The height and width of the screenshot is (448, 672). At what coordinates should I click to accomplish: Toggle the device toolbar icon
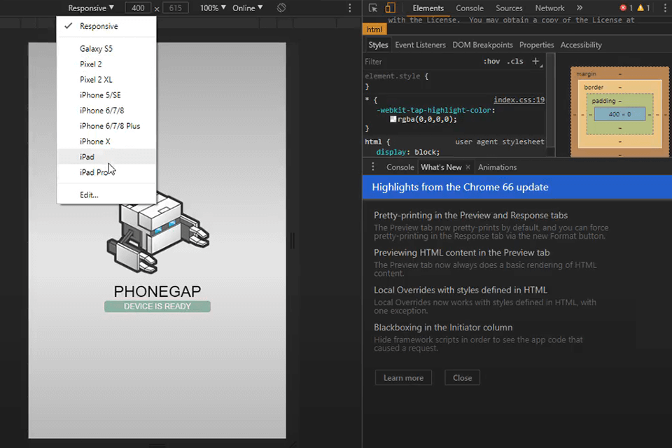click(390, 8)
